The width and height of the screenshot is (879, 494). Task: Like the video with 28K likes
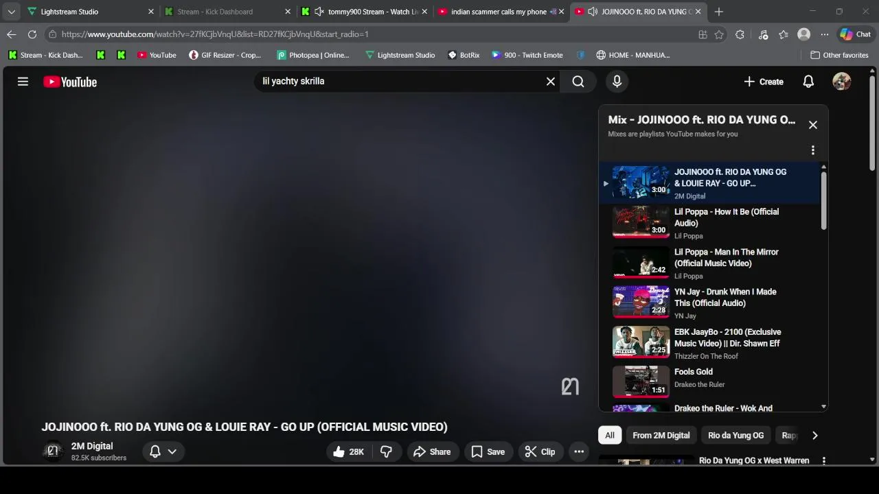tap(348, 451)
